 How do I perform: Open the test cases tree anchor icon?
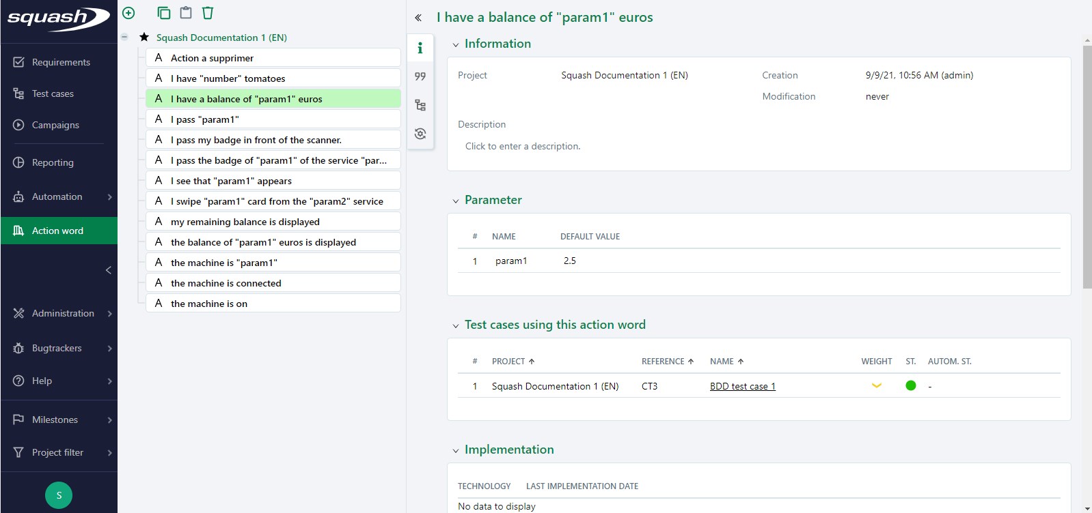click(x=420, y=105)
